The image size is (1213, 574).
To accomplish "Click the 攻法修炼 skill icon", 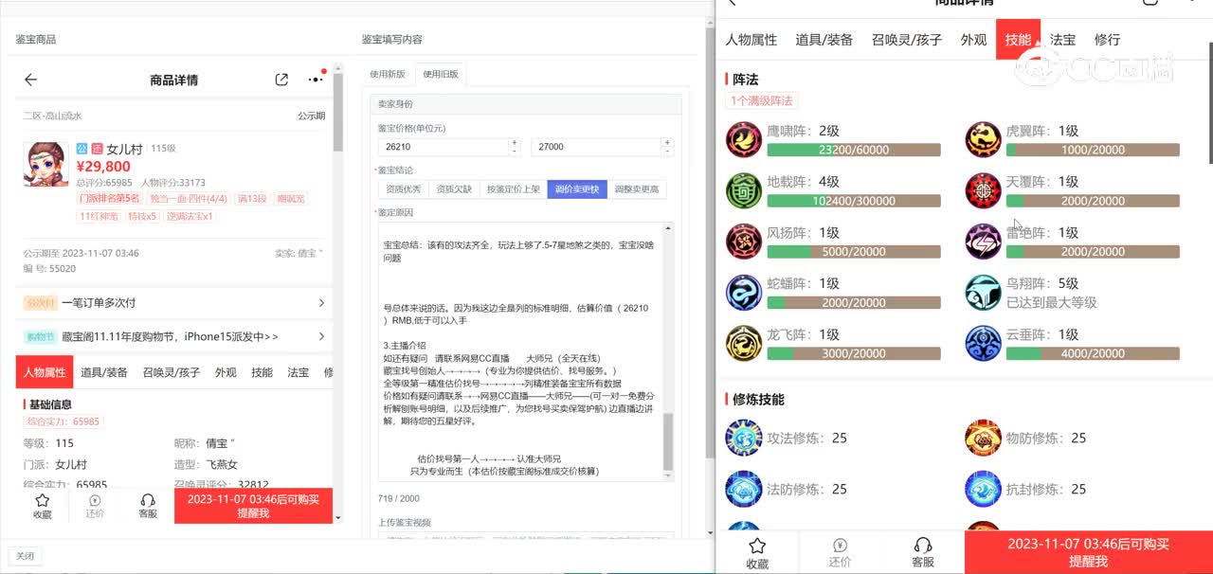I will (744, 438).
